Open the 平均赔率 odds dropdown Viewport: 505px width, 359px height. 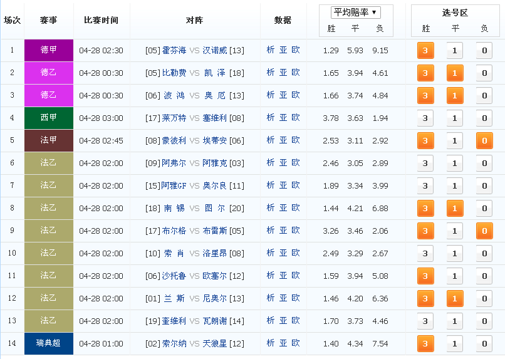coord(355,13)
